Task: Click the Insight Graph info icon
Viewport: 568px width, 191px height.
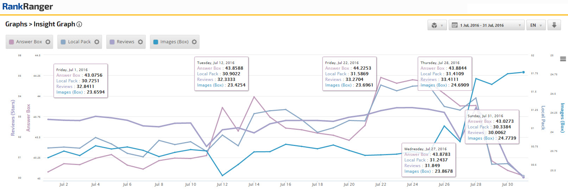Action: [x=79, y=24]
